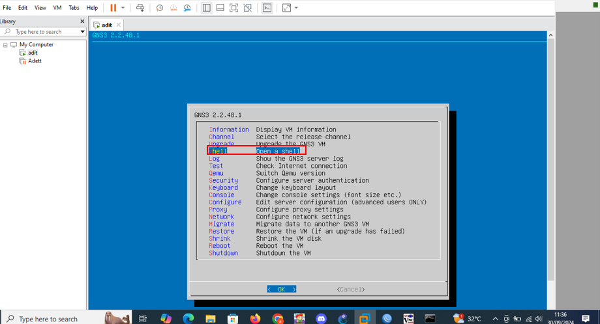Confirm with the OK button
The height and width of the screenshot is (324, 600).
tap(282, 290)
